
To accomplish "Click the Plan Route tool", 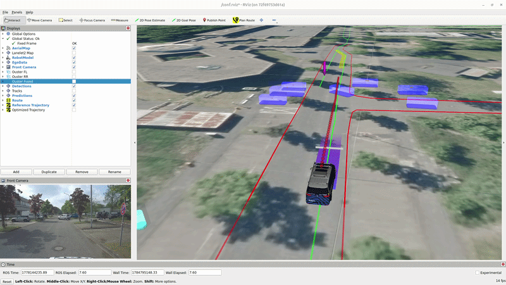I will 244,20.
